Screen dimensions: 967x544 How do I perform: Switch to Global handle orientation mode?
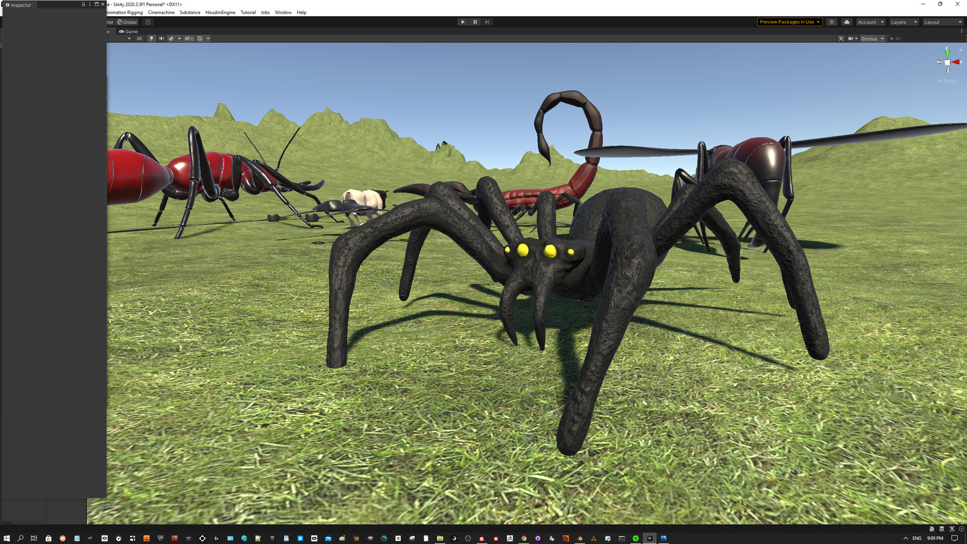point(126,22)
